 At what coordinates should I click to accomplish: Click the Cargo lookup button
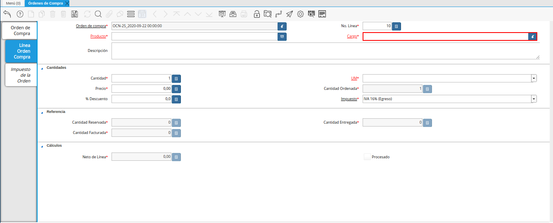pyautogui.click(x=533, y=37)
